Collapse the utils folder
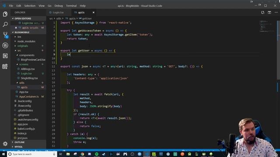 (x=21, y=83)
